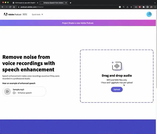Close the Enhance Speech tab
Viewport: 157px width, 134px height.
tap(66, 3)
